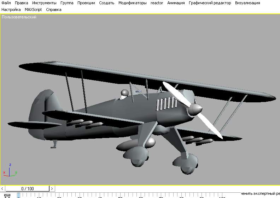The width and height of the screenshot is (280, 198).
Task: Open the Инструменты menu
Action: pyautogui.click(x=44, y=3)
